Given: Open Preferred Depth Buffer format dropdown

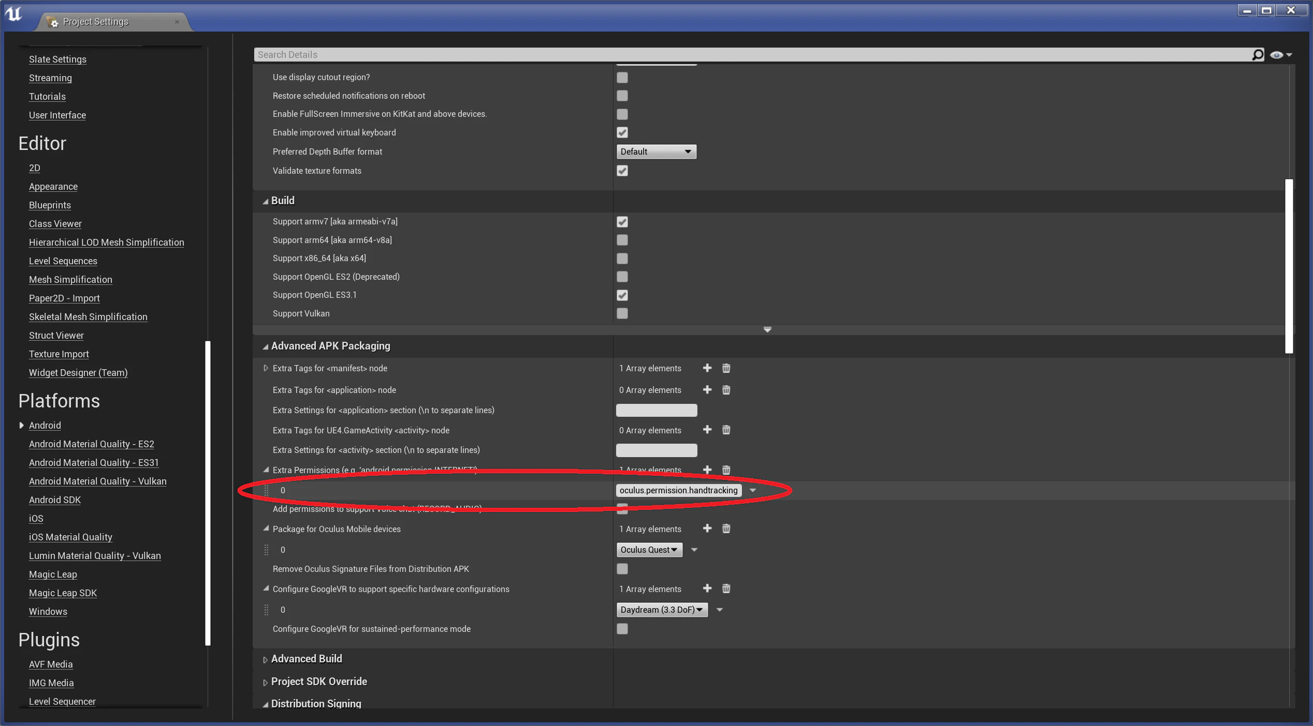Looking at the screenshot, I should [x=656, y=152].
